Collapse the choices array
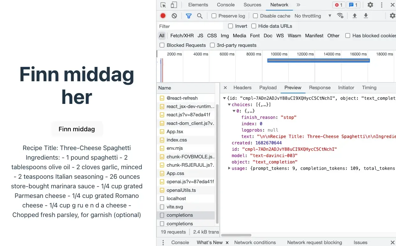This screenshot has height=246, width=396. coord(229,104)
